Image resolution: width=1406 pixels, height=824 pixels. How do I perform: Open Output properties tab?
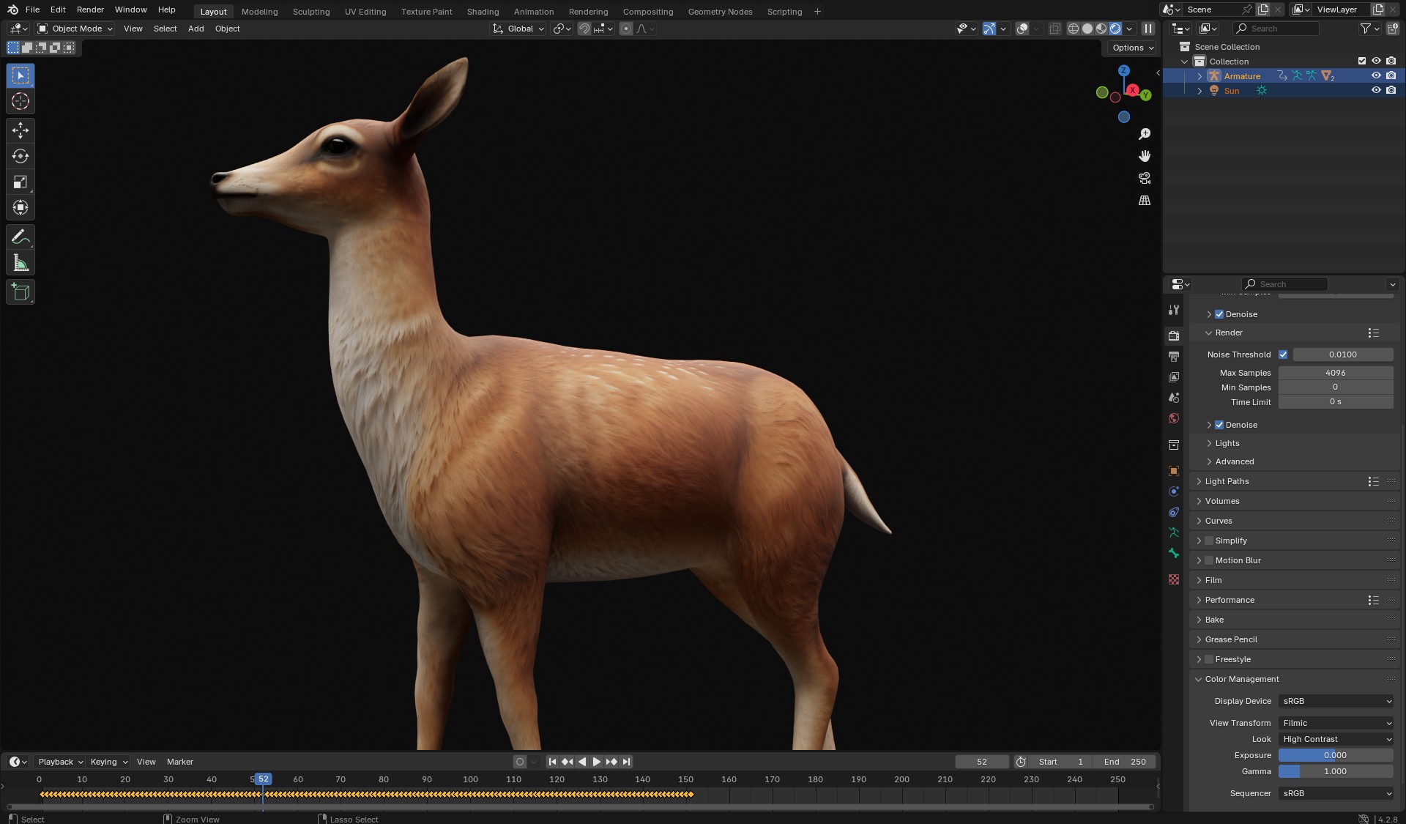[x=1174, y=357]
